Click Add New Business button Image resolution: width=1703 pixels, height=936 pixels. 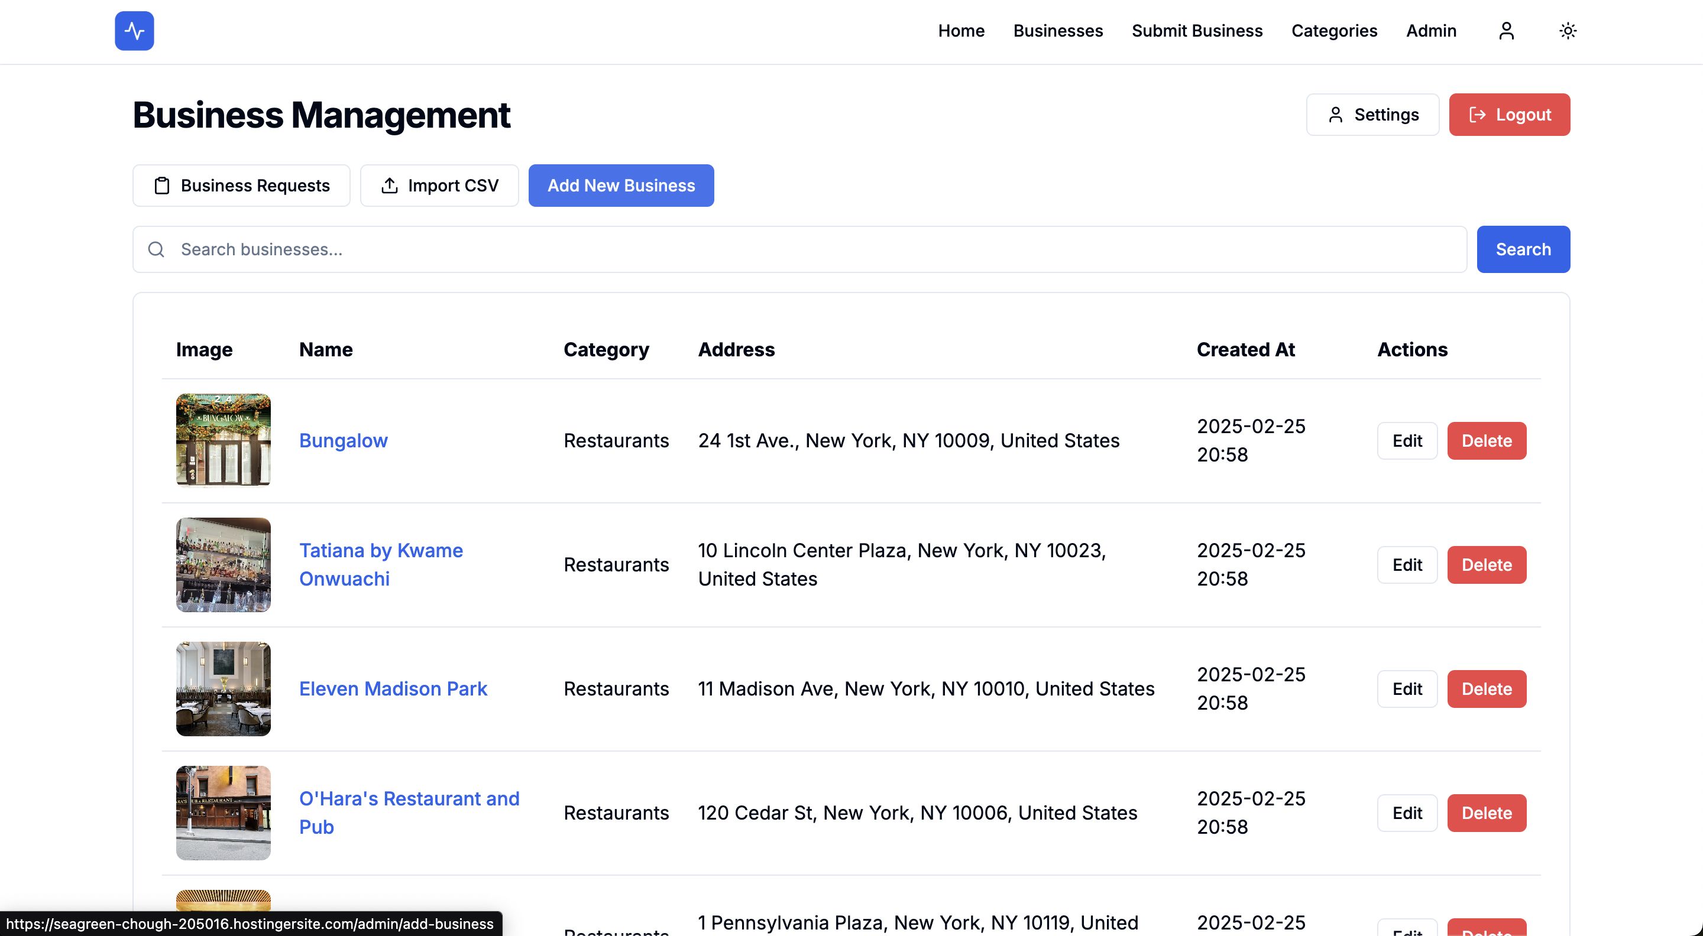(x=621, y=186)
